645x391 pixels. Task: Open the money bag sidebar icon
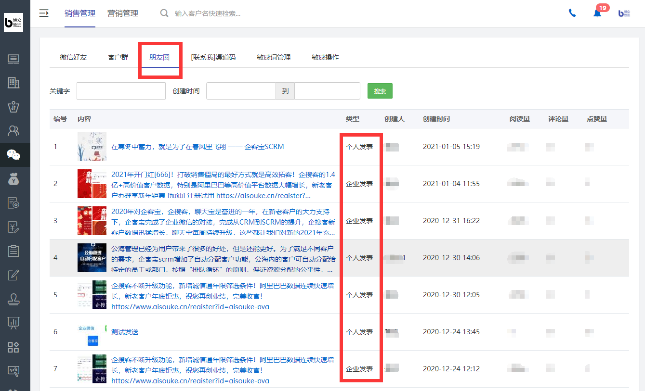[x=13, y=179]
